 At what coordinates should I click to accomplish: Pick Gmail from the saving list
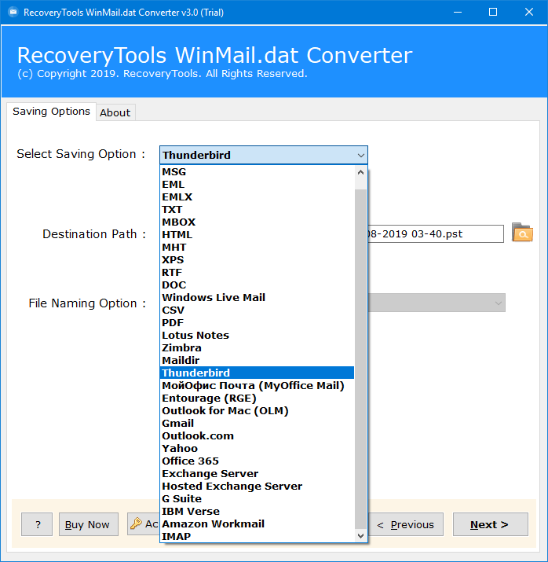point(257,424)
